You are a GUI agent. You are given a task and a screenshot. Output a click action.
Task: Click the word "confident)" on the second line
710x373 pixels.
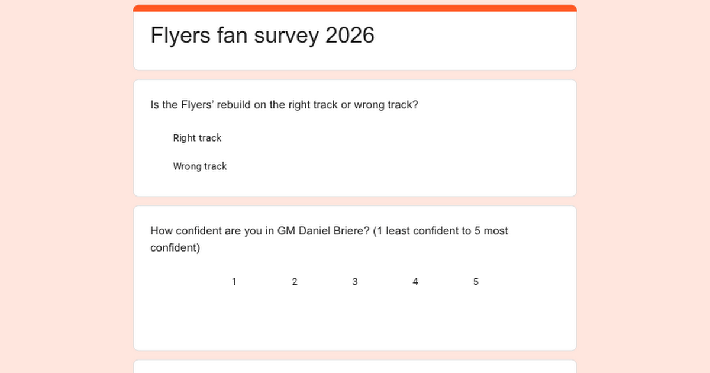tap(175, 247)
